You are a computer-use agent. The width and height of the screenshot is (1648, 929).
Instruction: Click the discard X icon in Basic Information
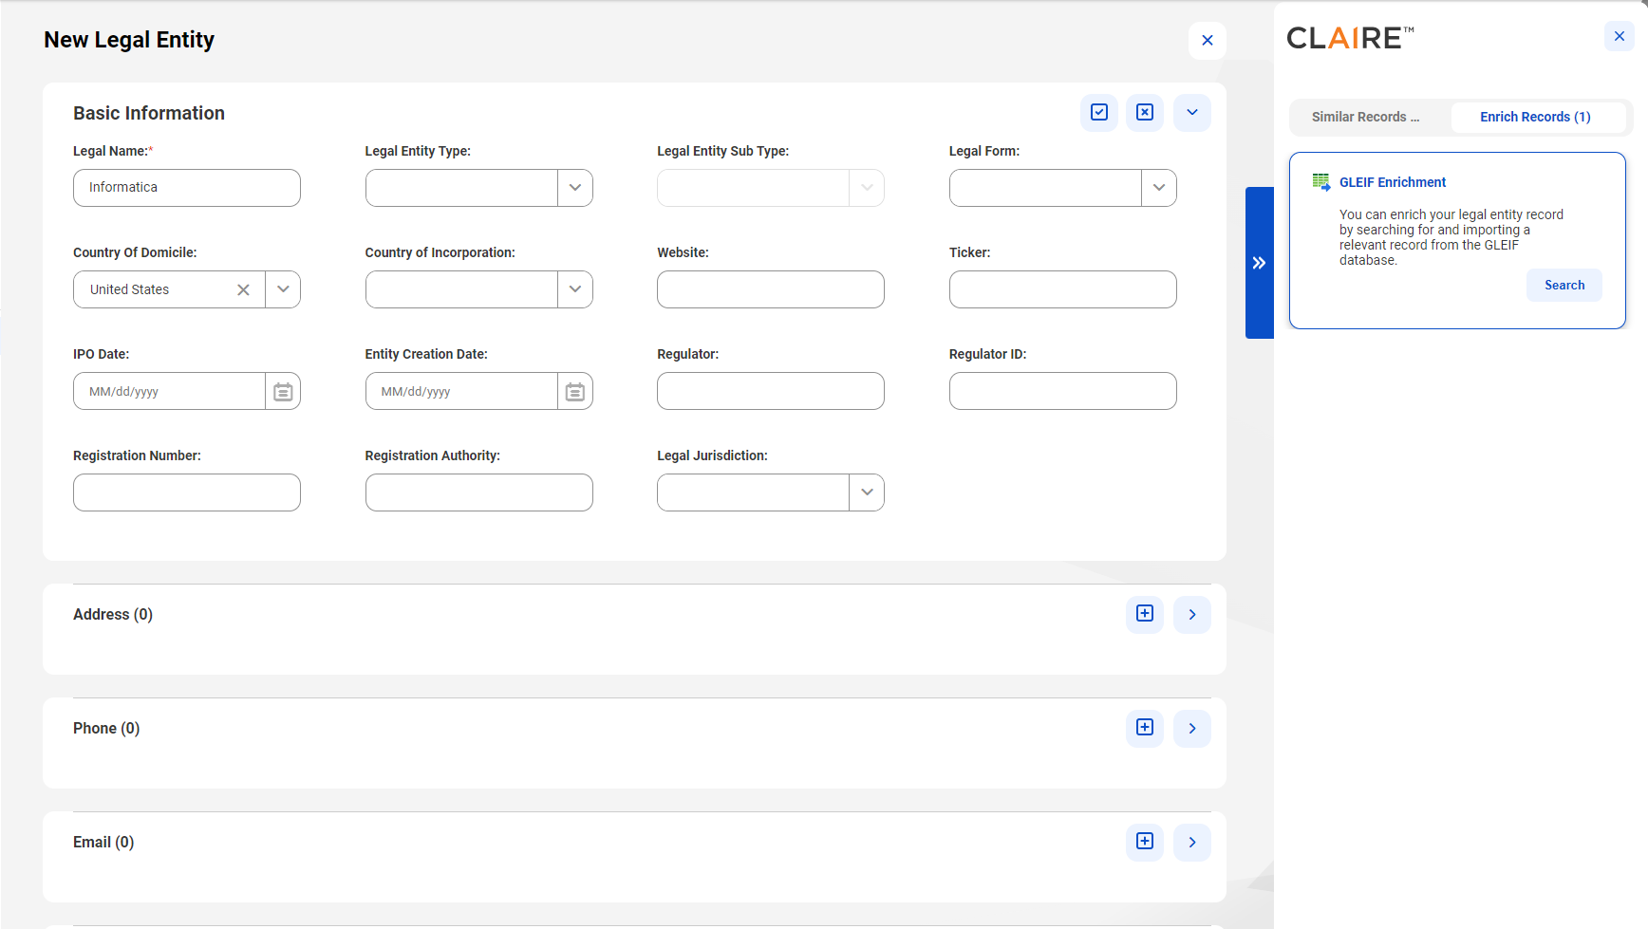pos(1145,113)
